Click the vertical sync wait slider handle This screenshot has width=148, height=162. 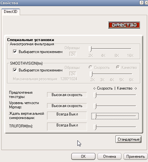95,116
